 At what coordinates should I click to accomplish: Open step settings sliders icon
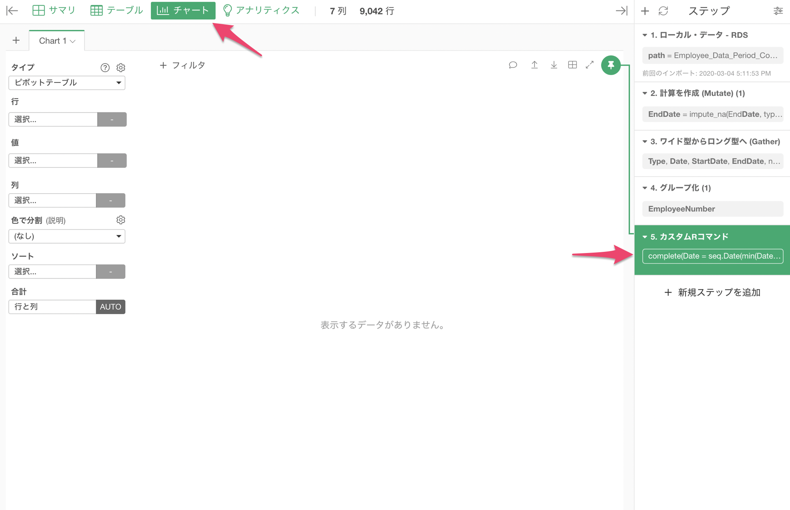coord(778,11)
